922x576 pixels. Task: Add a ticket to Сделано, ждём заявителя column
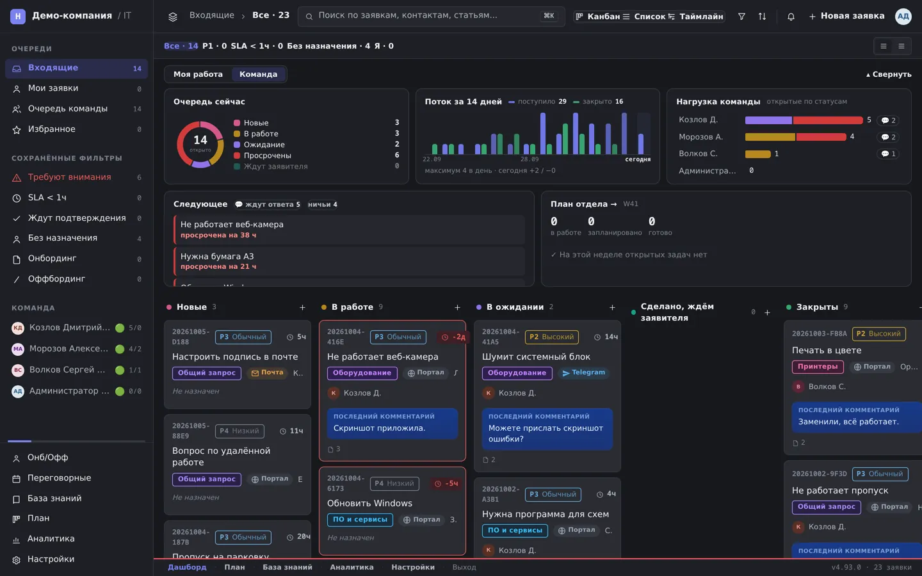coord(767,313)
